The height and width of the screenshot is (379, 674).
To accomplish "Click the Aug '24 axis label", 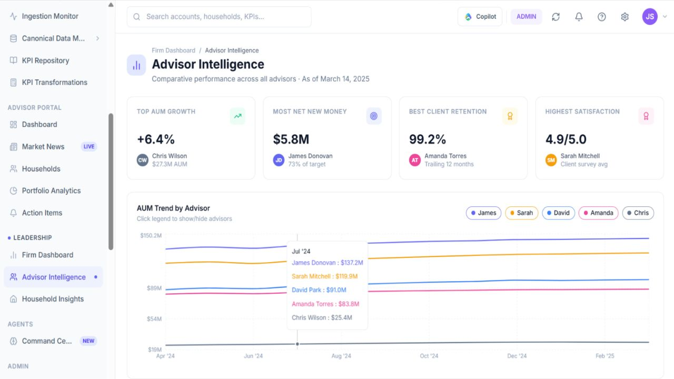I will pos(341,356).
